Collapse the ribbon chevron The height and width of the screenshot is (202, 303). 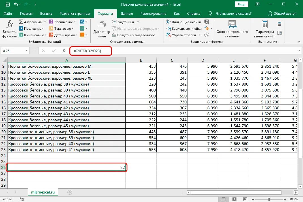299,42
